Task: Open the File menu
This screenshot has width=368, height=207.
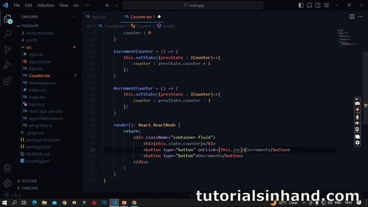Action: tap(17, 5)
